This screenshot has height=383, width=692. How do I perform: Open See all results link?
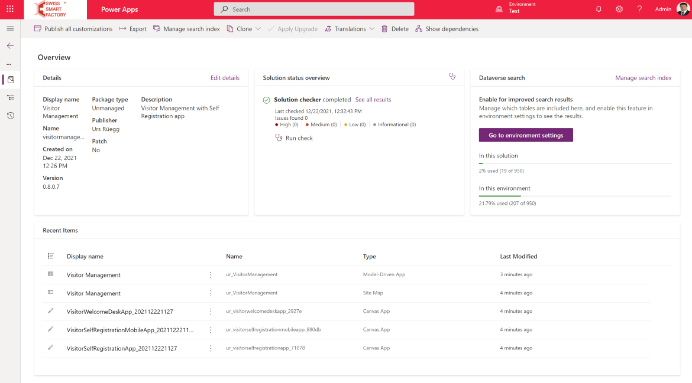tap(373, 100)
